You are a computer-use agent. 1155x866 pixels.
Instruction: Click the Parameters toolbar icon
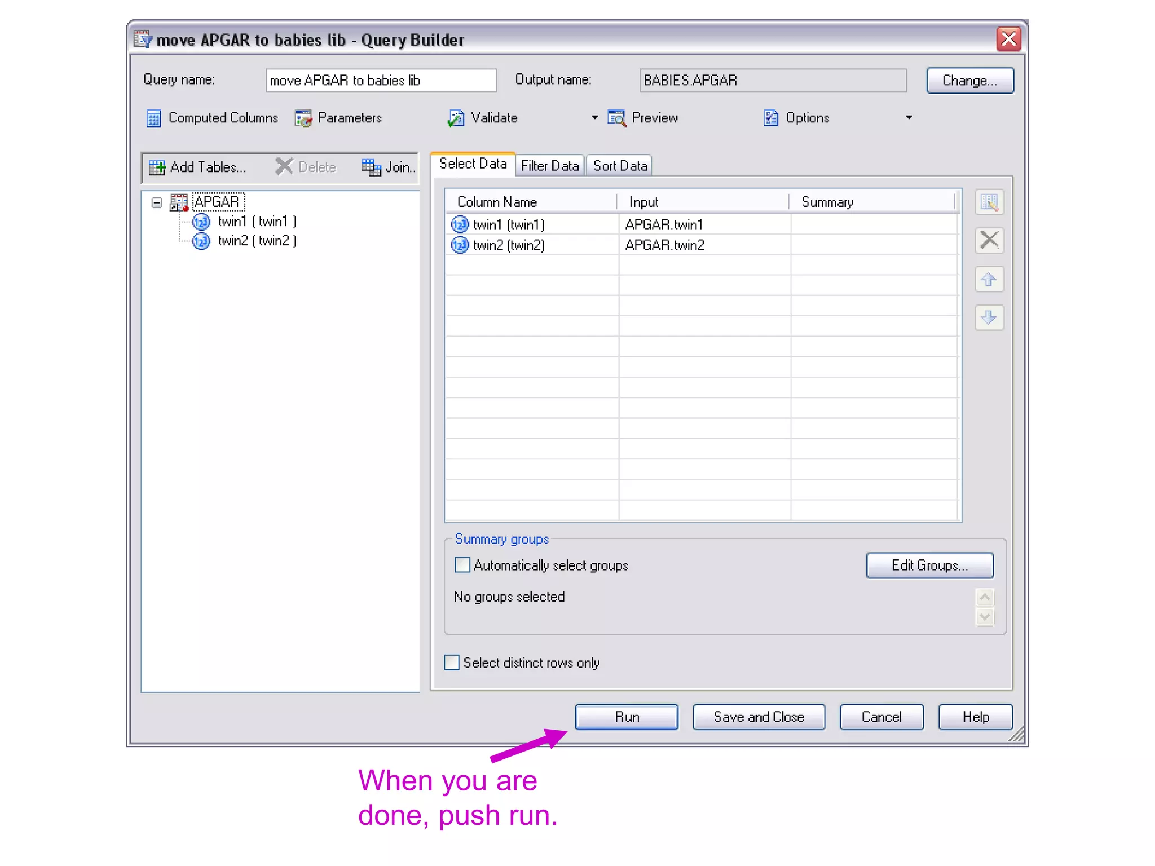(303, 118)
